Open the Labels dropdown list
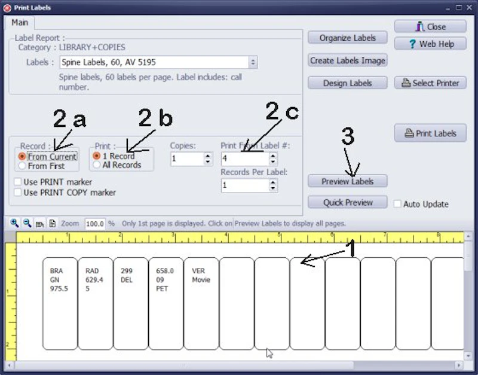 tap(253, 62)
